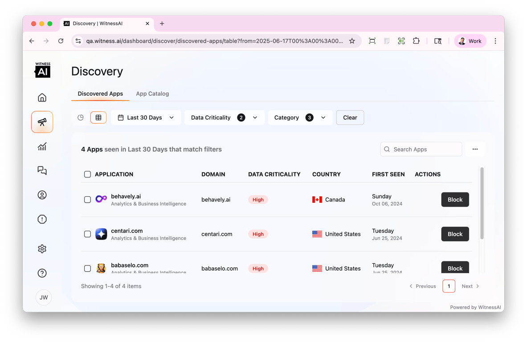This screenshot has width=527, height=342.
Task: Click the behavely.ai infinity app logo
Action: pyautogui.click(x=101, y=199)
